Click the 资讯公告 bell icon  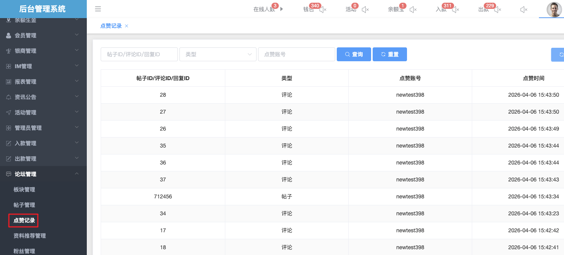(x=8, y=97)
